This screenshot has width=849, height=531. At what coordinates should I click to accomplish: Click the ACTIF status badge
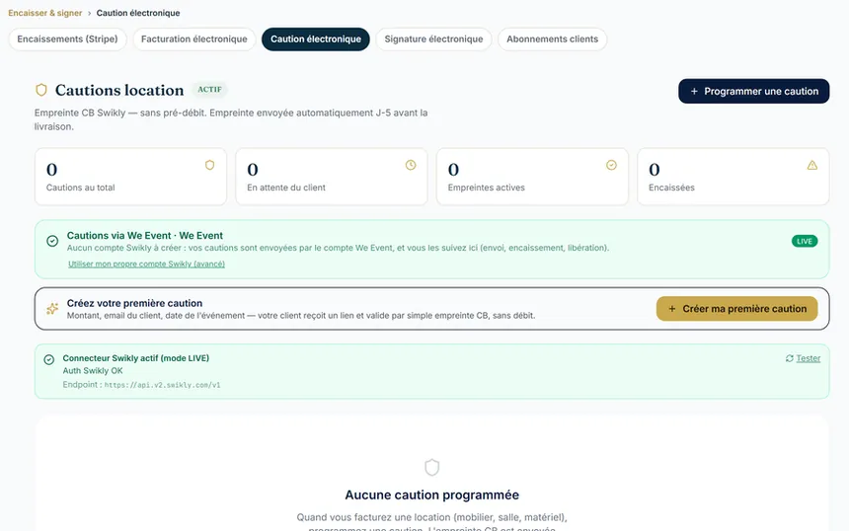209,89
